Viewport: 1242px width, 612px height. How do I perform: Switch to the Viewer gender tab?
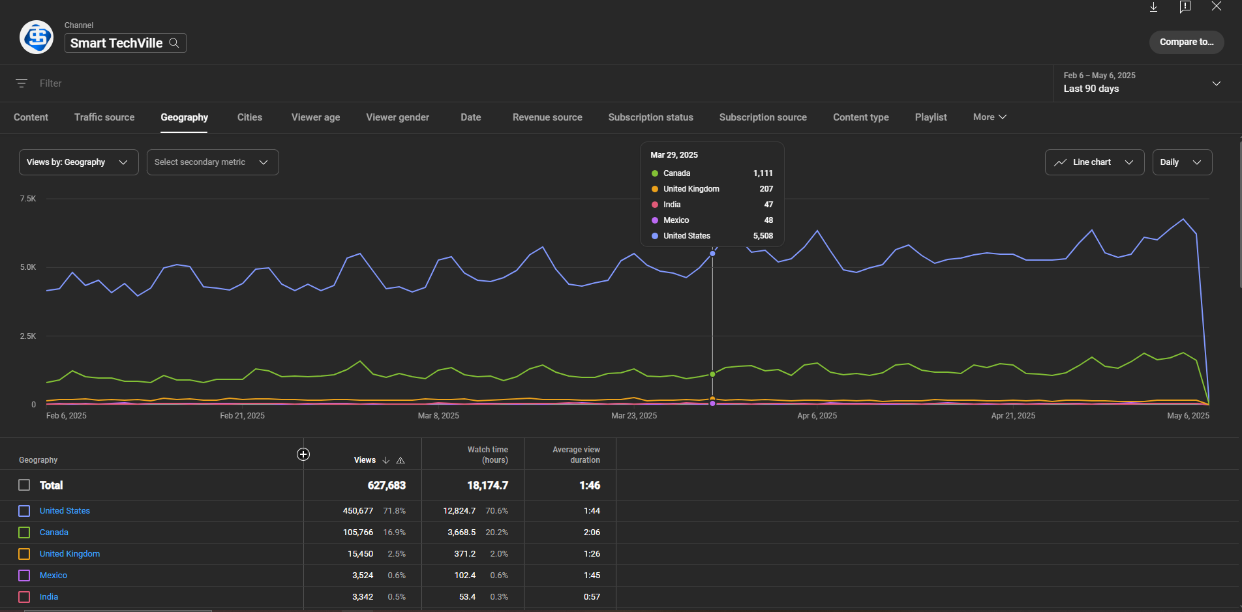398,117
